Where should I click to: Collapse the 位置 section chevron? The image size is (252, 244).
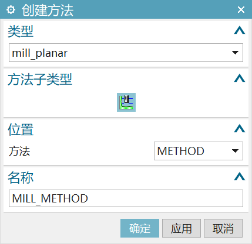[x=240, y=129]
